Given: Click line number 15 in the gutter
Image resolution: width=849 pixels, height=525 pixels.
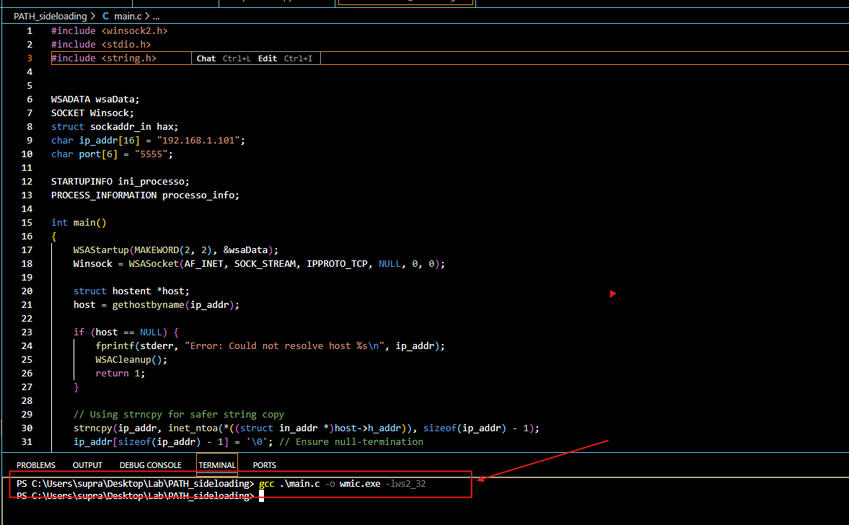Looking at the screenshot, I should (29, 223).
